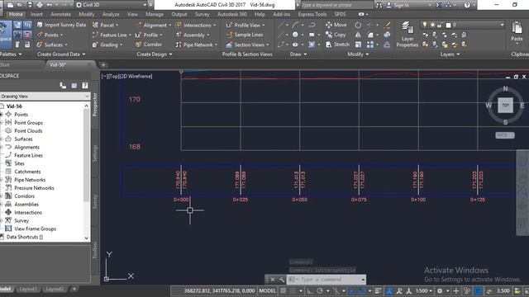Toggle WCS indicator under ViewCube
This screenshot has width=529, height=297.
tap(505, 135)
